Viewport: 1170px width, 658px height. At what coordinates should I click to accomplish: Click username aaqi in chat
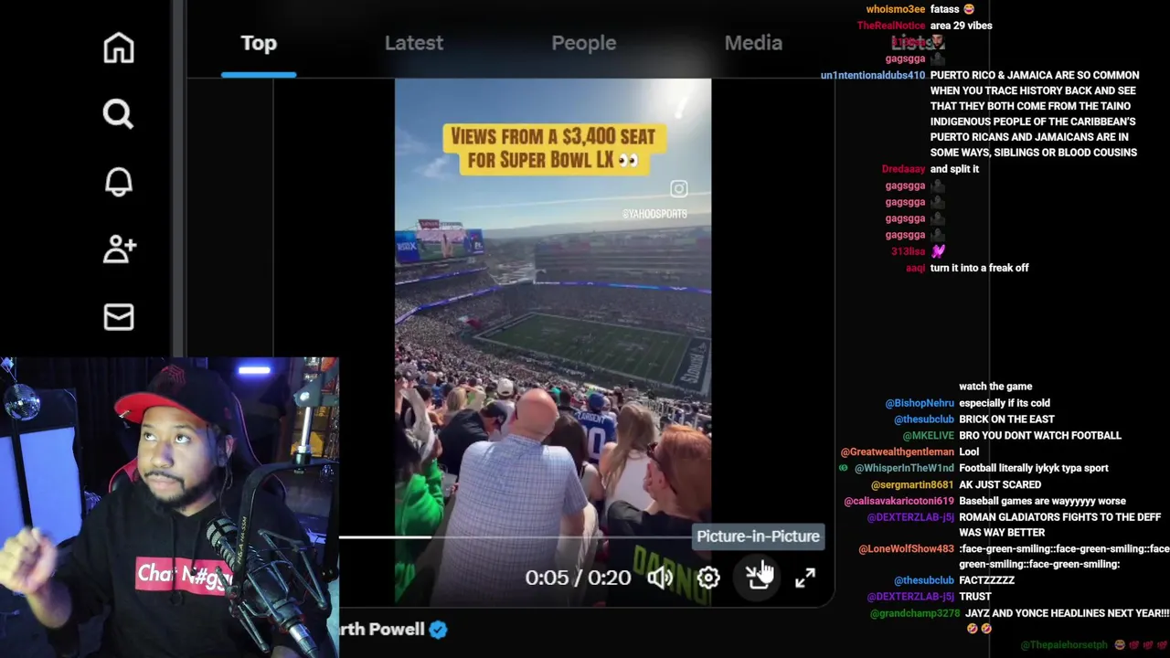(x=916, y=268)
